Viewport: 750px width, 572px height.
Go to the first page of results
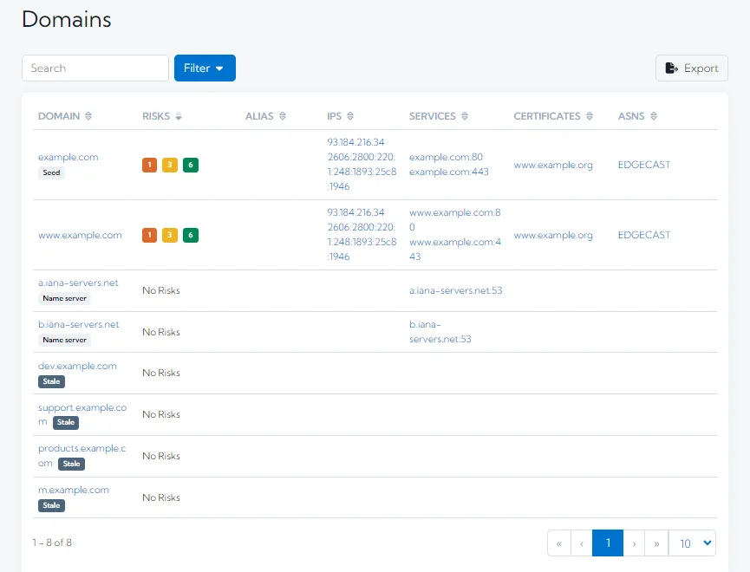tap(559, 543)
